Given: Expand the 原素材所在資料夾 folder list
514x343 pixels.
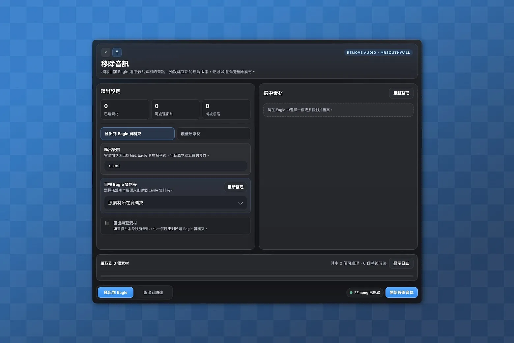Looking at the screenshot, I should click(x=175, y=203).
